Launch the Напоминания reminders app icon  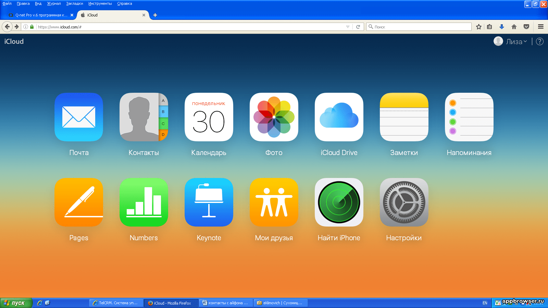[x=469, y=117]
